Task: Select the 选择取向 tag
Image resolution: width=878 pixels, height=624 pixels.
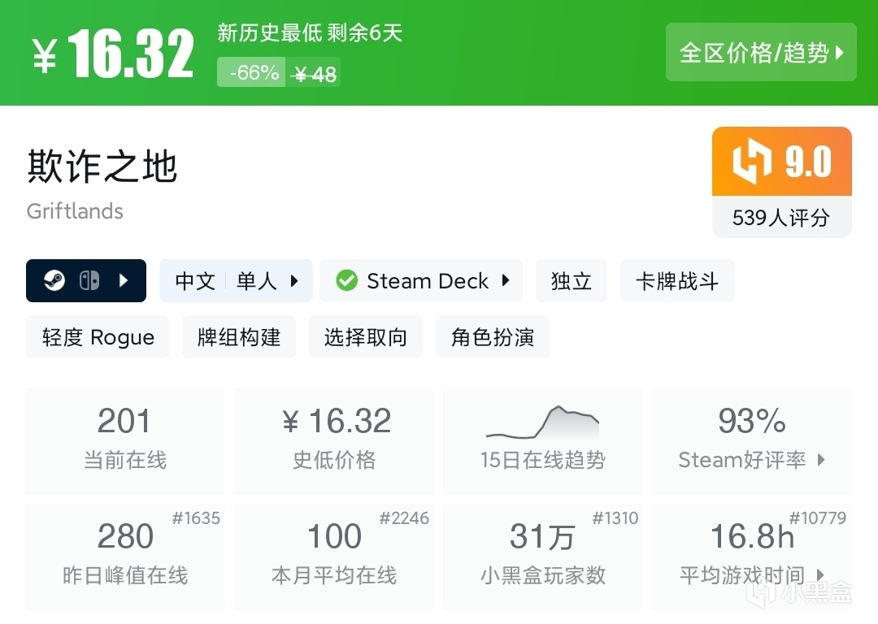Action: click(x=366, y=337)
